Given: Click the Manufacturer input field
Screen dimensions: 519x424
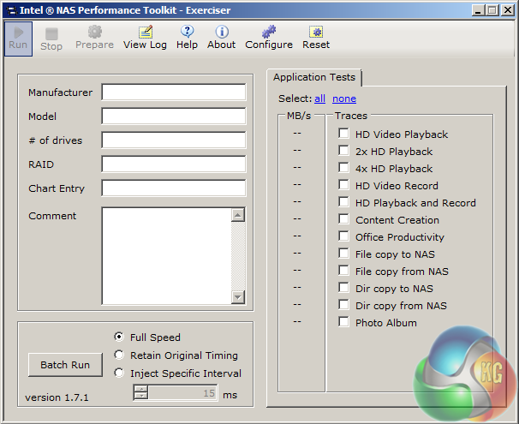Looking at the screenshot, I should click(173, 93).
